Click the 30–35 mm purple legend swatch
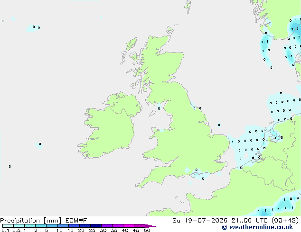This screenshot has height=232, width=301. [x=106, y=226]
